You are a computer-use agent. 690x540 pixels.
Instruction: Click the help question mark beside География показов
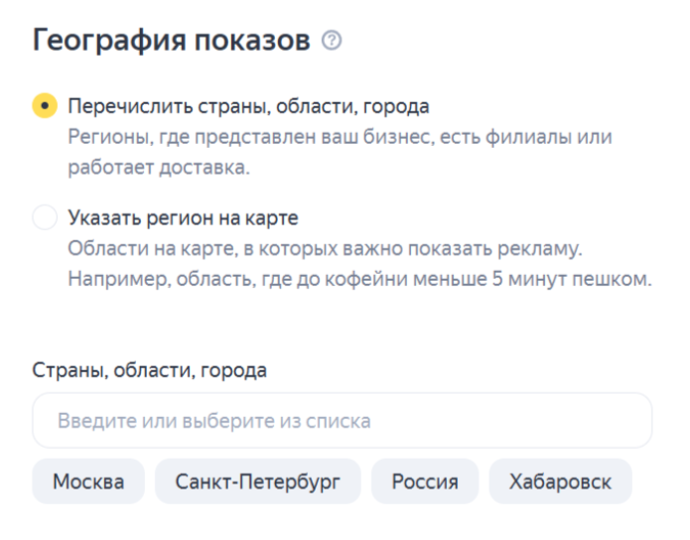tap(333, 42)
